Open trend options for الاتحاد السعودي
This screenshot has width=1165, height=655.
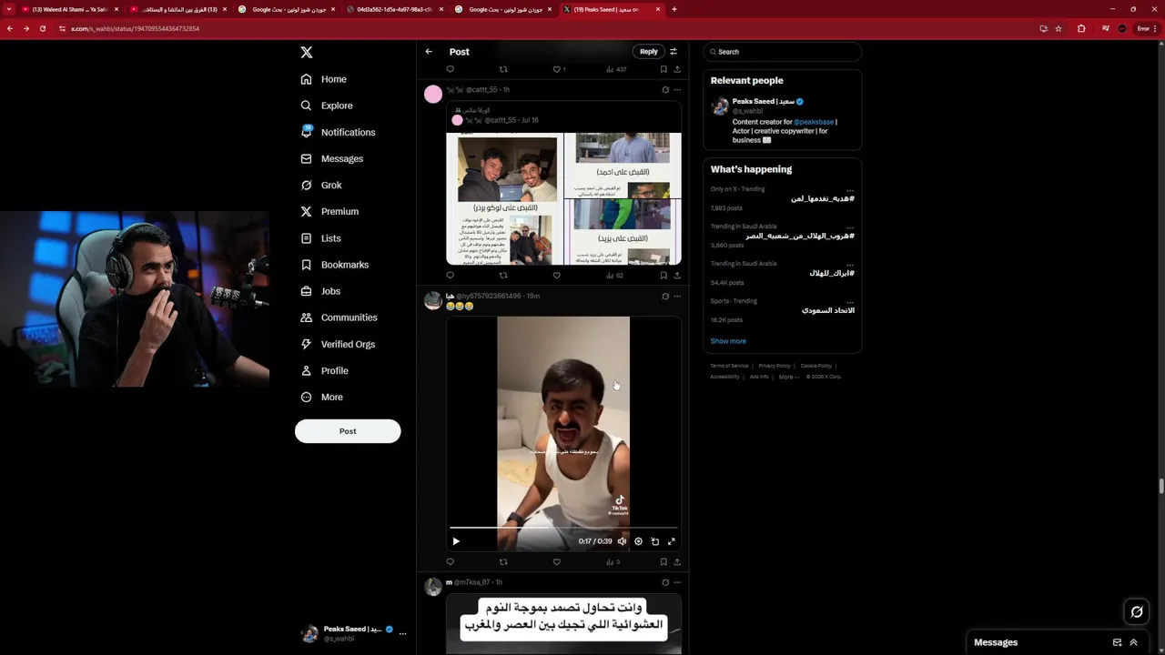[850, 301]
